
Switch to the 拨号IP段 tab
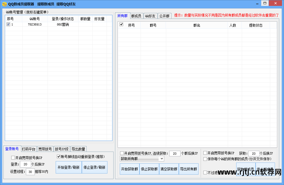(x=62, y=149)
